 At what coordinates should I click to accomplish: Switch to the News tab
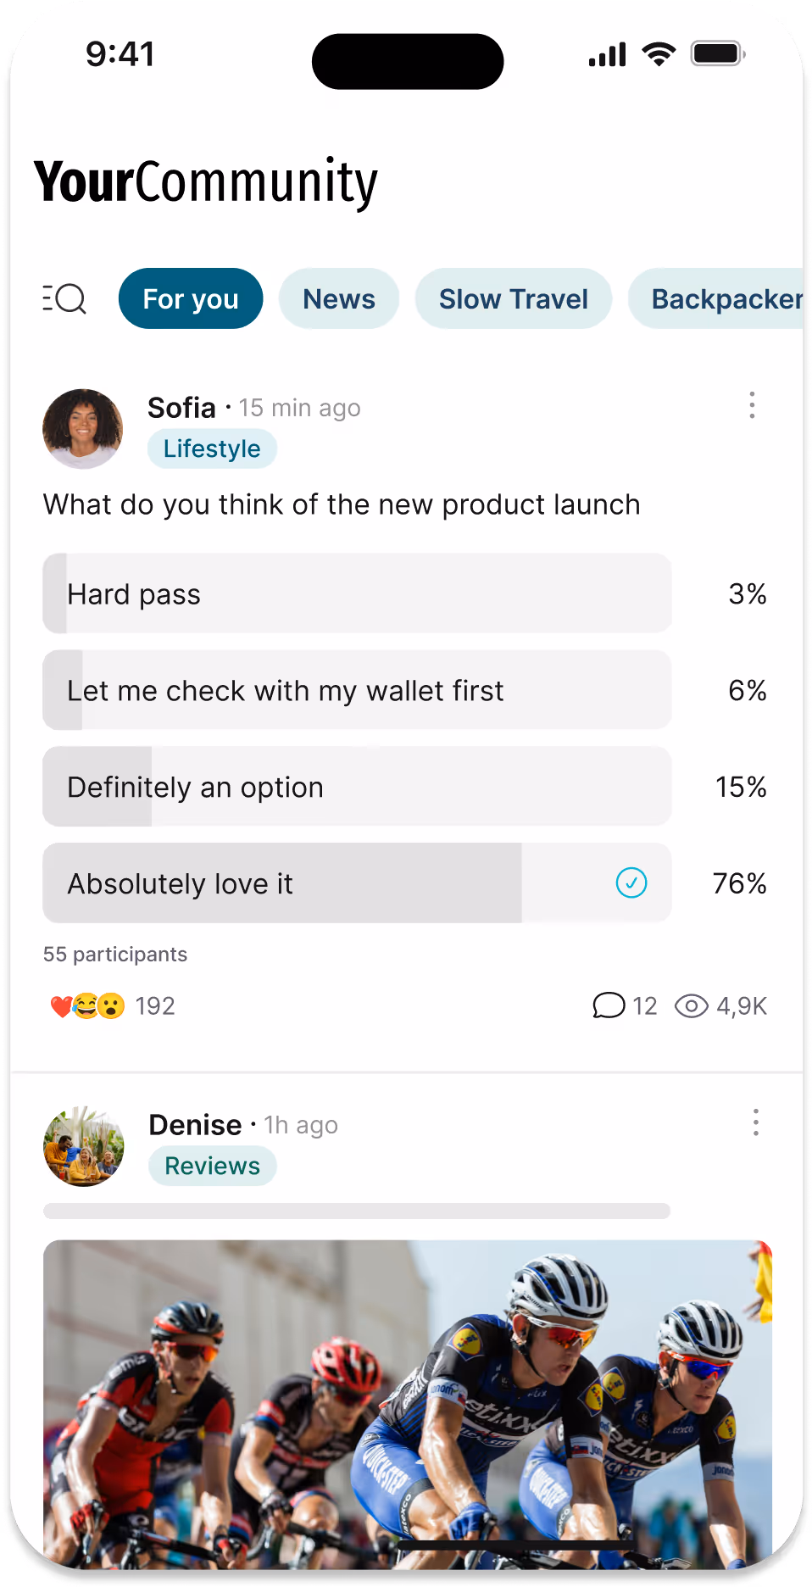(x=338, y=298)
